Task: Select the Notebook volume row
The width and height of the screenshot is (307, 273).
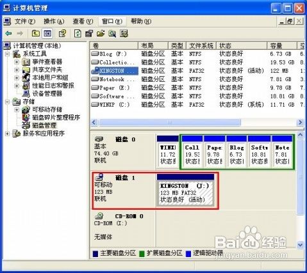Action: (x=197, y=79)
